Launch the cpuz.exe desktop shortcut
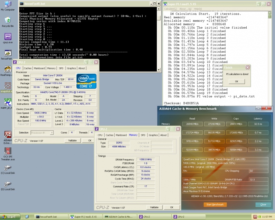This screenshot has width=275, height=220. 8,37
